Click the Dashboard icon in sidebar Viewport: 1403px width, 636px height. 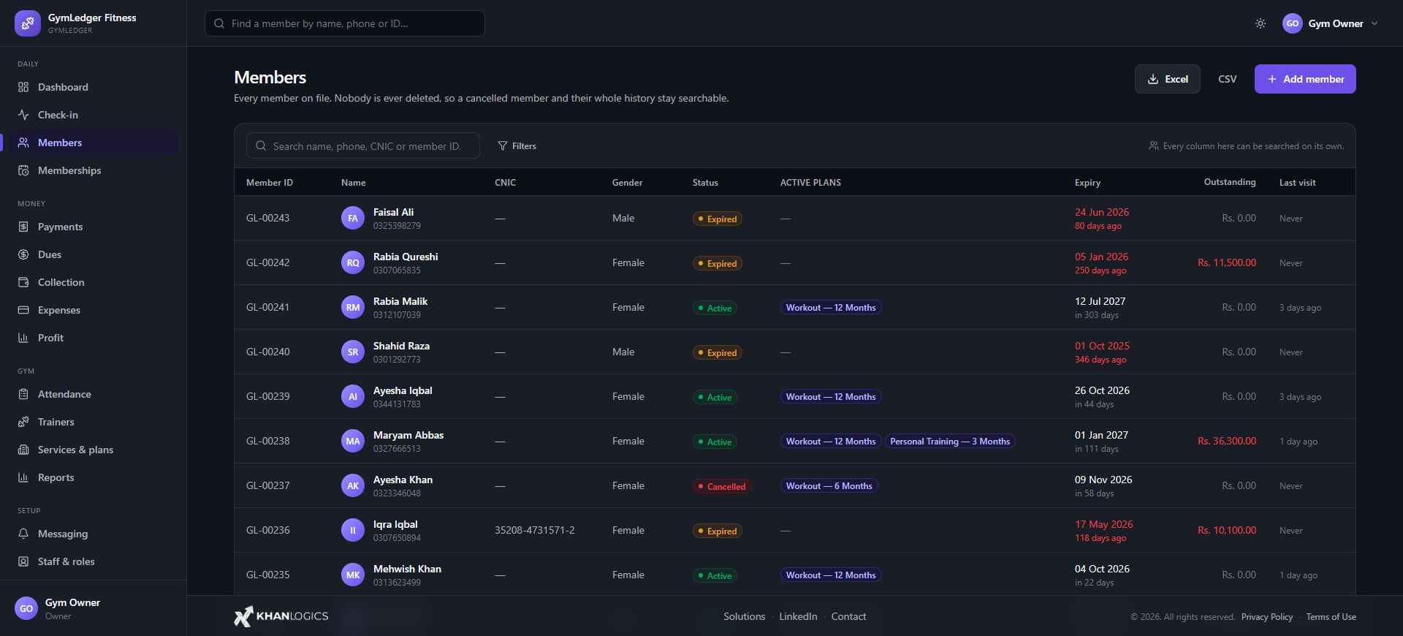(23, 87)
